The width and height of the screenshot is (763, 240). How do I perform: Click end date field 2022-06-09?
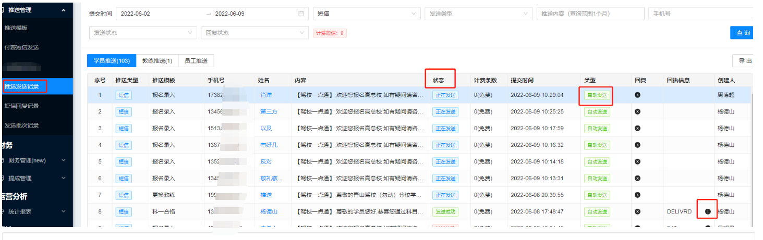point(230,14)
